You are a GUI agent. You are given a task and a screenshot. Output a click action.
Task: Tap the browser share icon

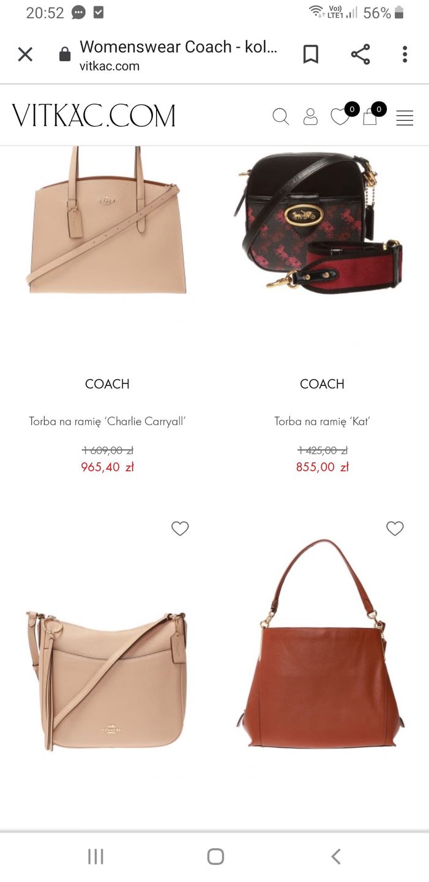pyautogui.click(x=360, y=55)
